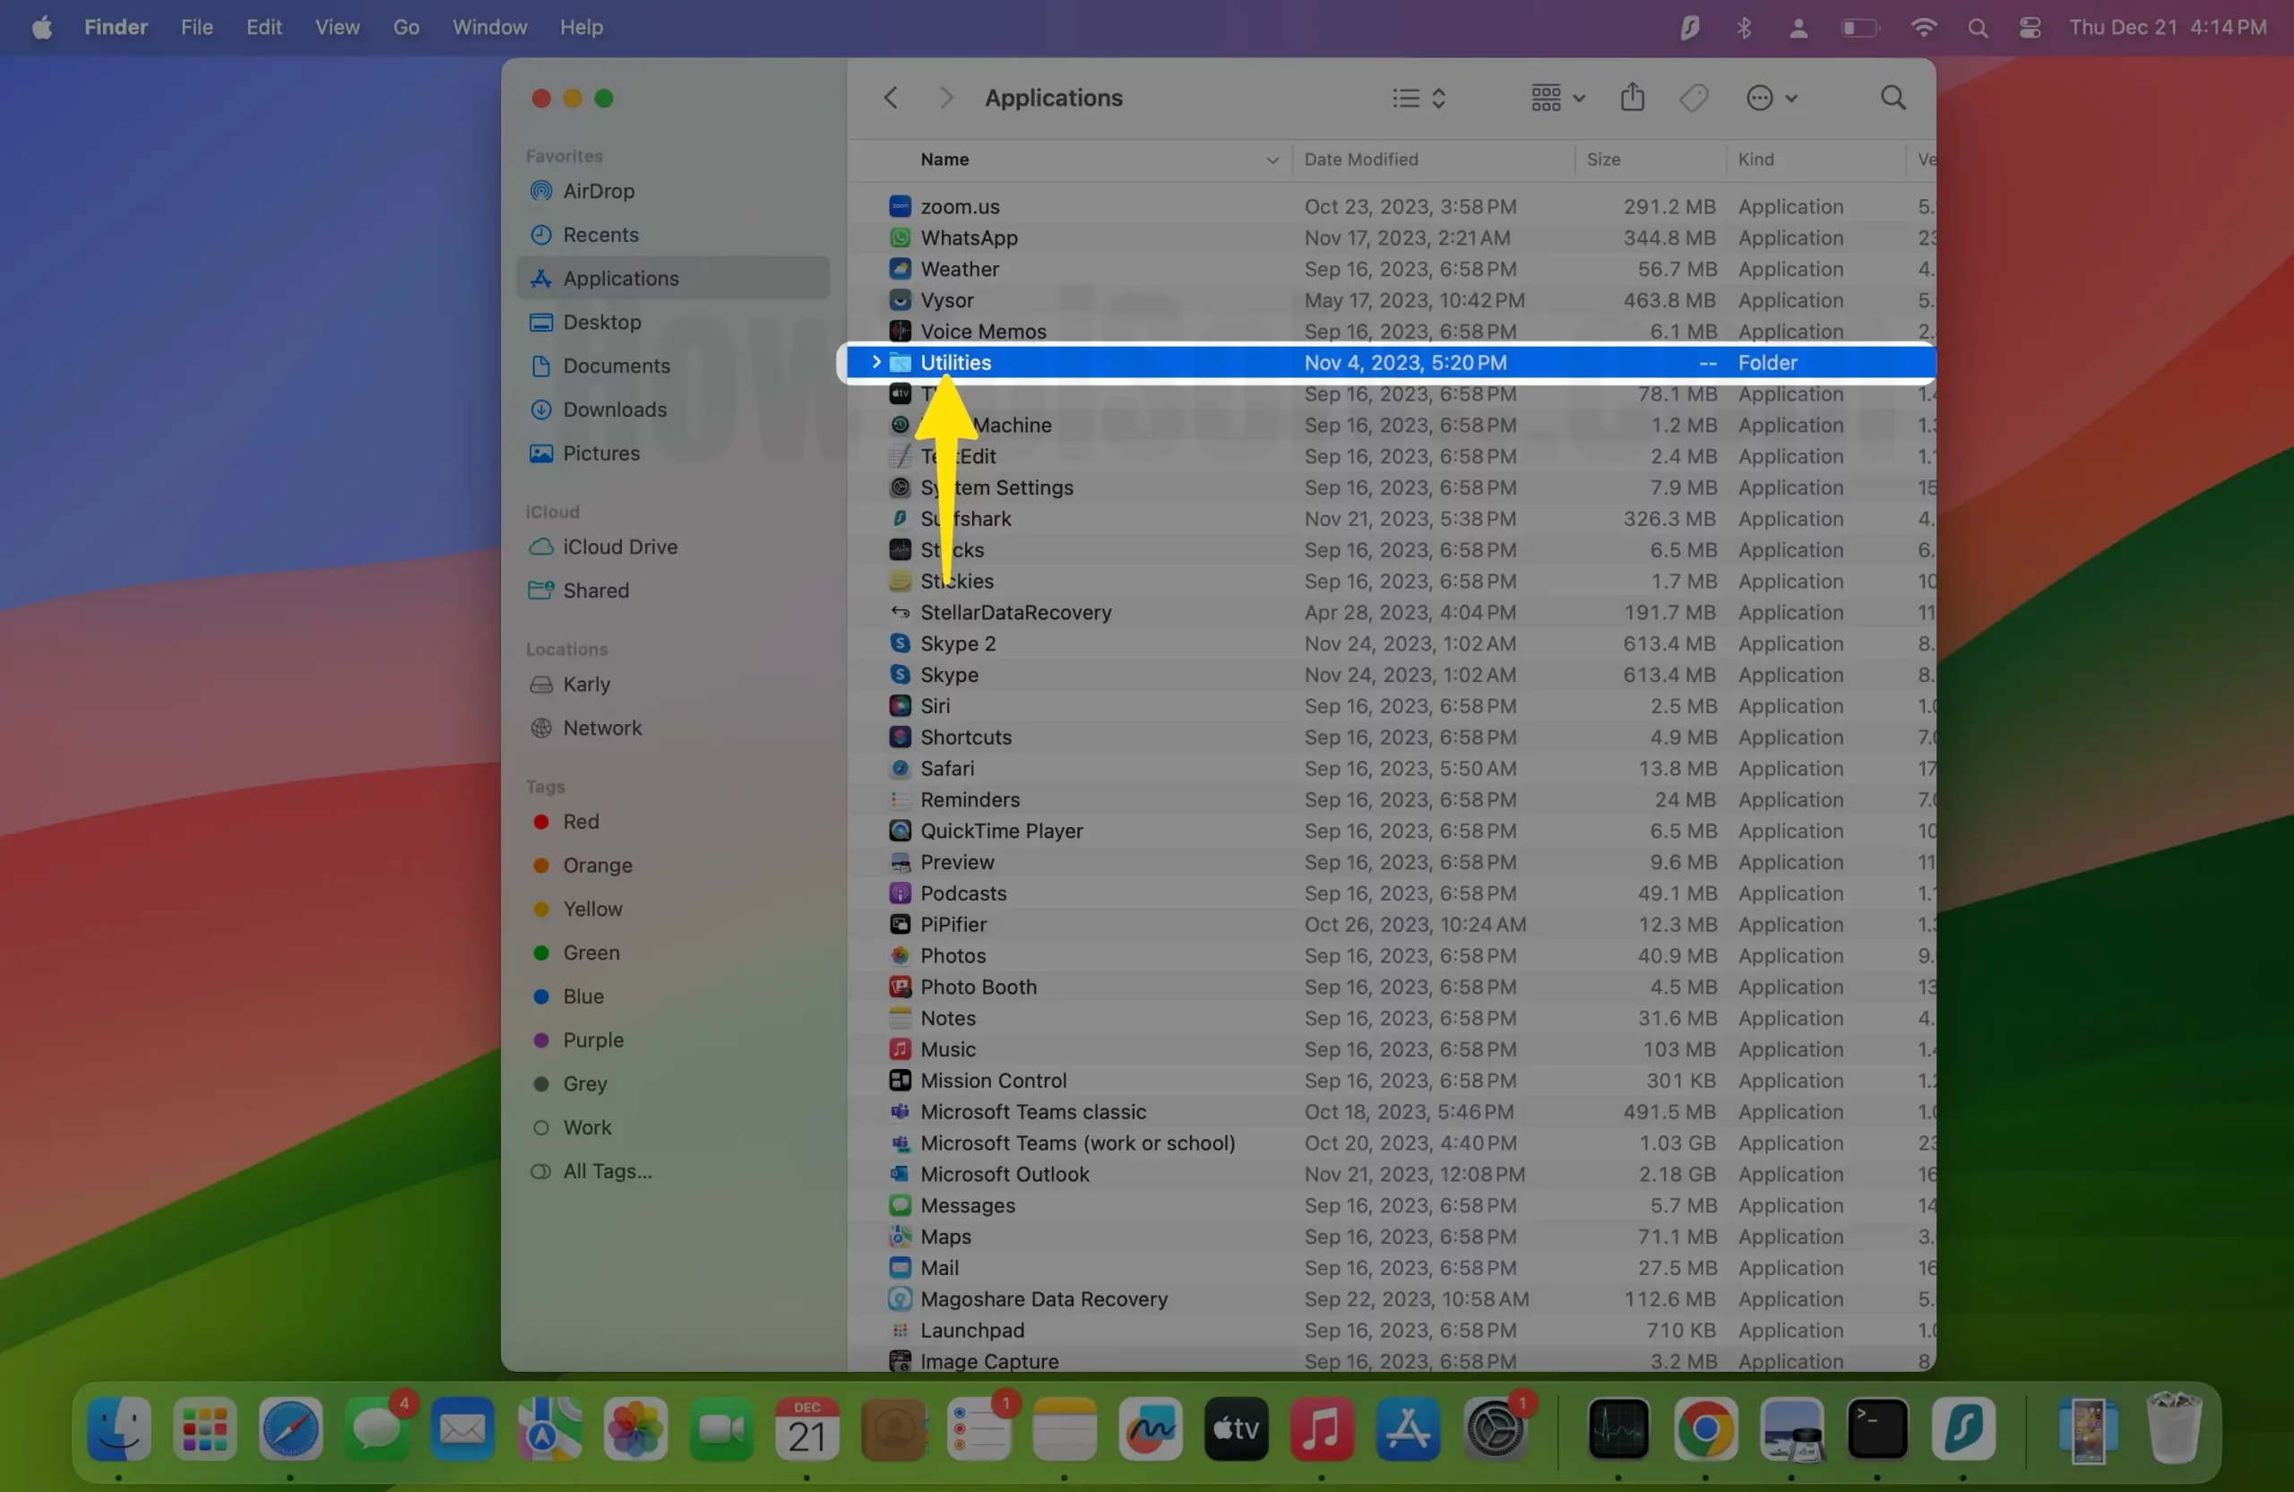Screen dimensions: 2294x1492
Task: Select the Microsoft Outlook app icon
Action: (900, 1175)
